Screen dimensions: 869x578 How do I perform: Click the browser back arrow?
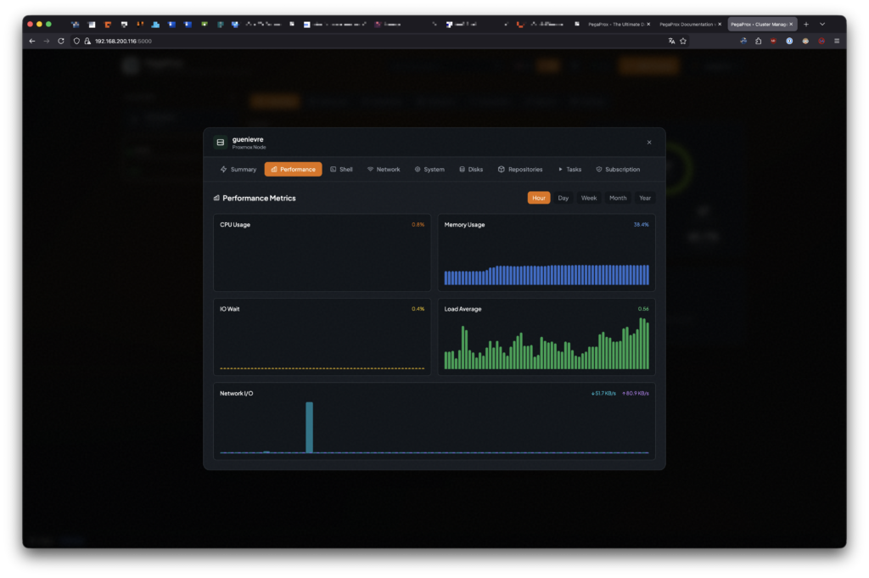[32, 41]
